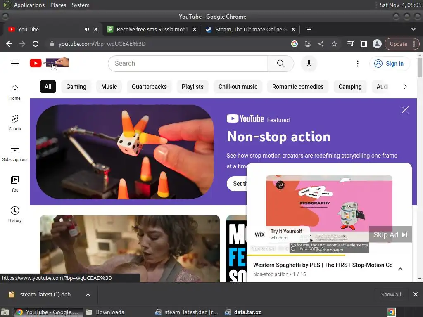
Task: Click the Chrome icon in the system tray
Action: (391, 312)
